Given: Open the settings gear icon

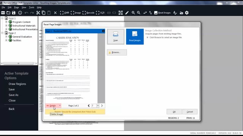Looking at the screenshot, I should (187, 13).
